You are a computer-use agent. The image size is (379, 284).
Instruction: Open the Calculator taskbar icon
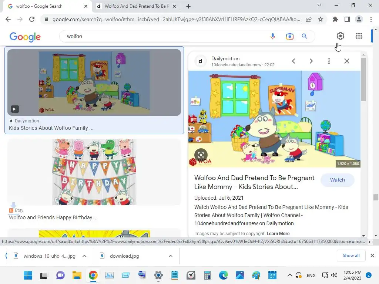coord(207,275)
